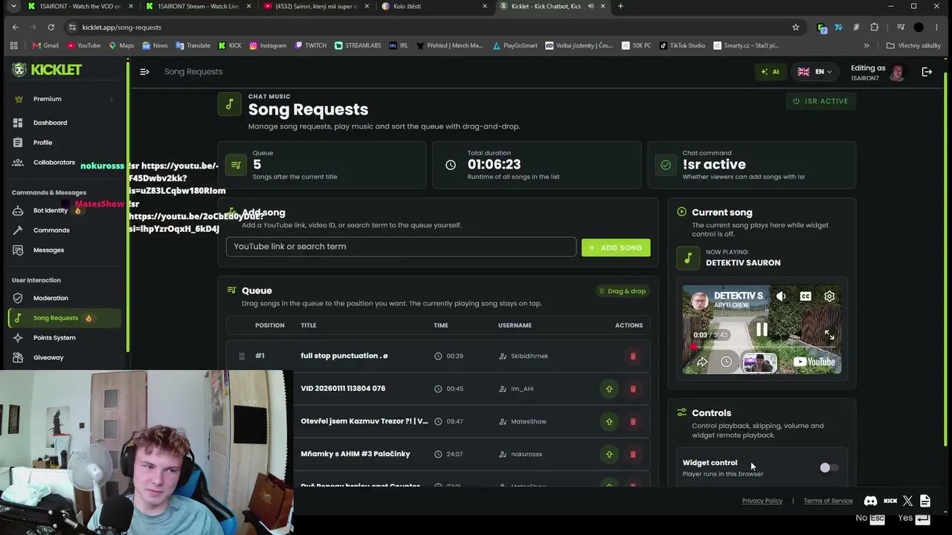Open the Chrome three-dot menu

pos(938,27)
